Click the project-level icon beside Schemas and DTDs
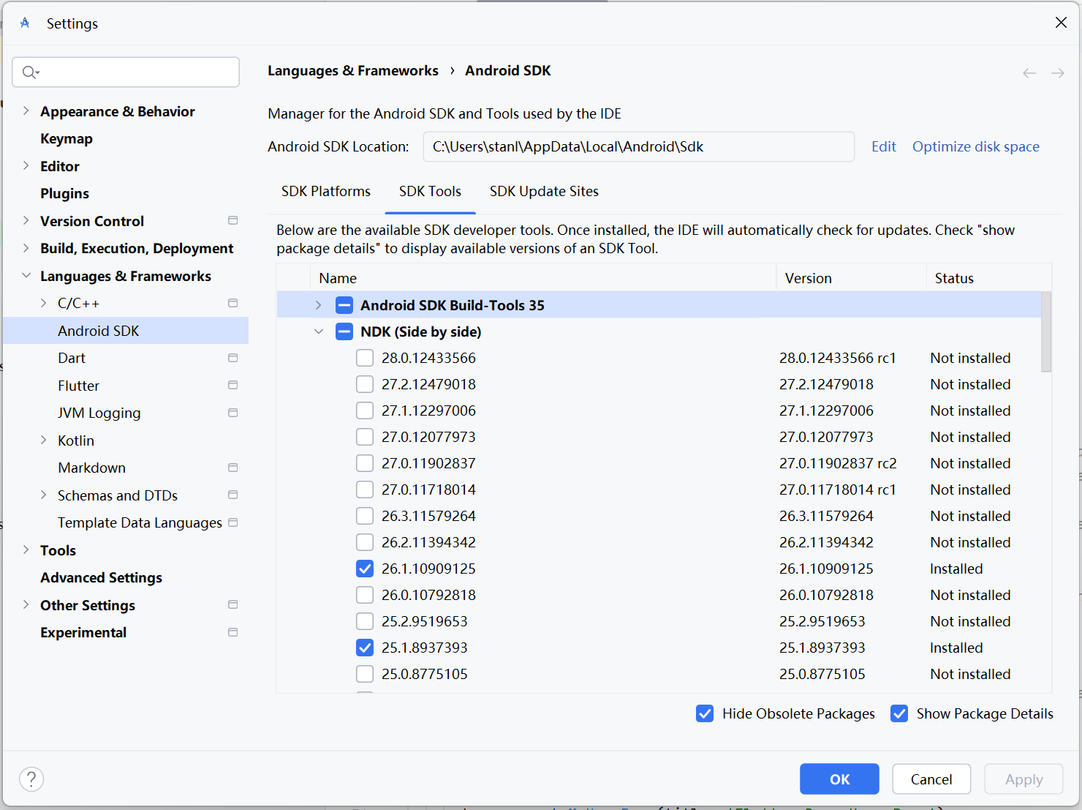 [233, 495]
